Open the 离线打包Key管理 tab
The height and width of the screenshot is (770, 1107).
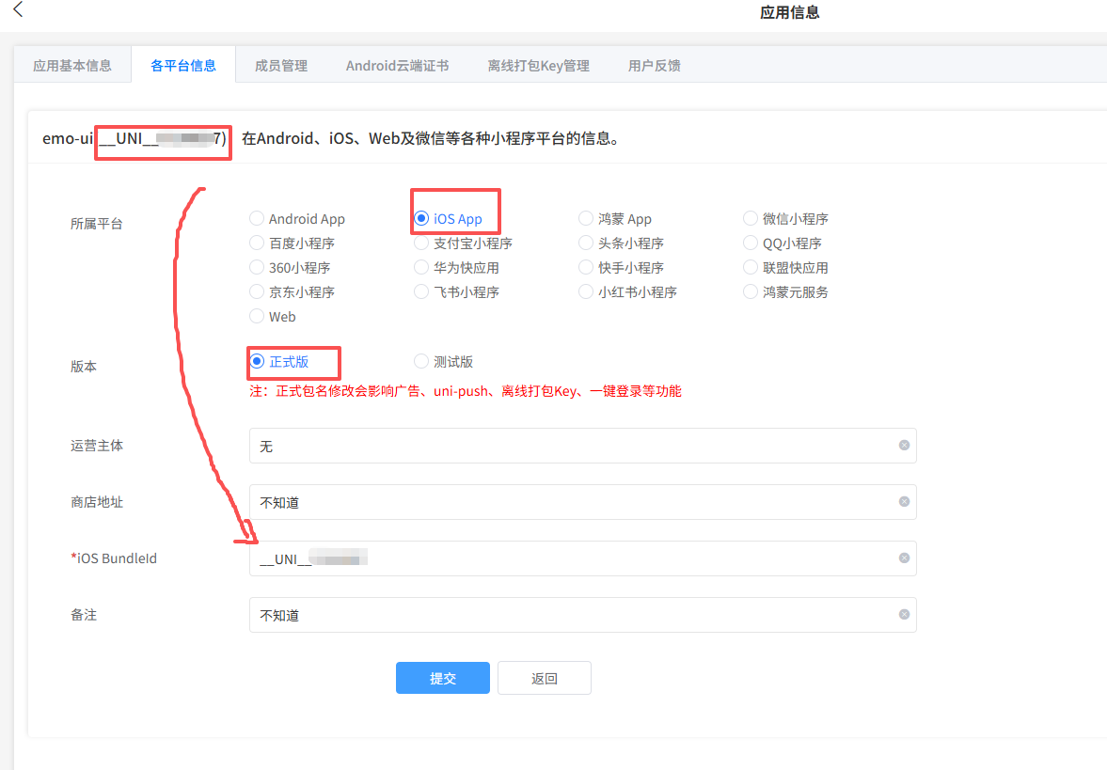[539, 66]
